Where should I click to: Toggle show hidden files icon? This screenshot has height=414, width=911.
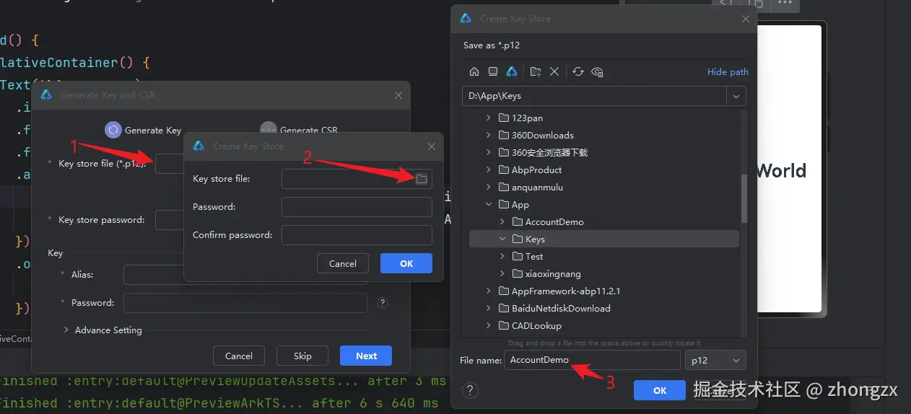tap(597, 72)
